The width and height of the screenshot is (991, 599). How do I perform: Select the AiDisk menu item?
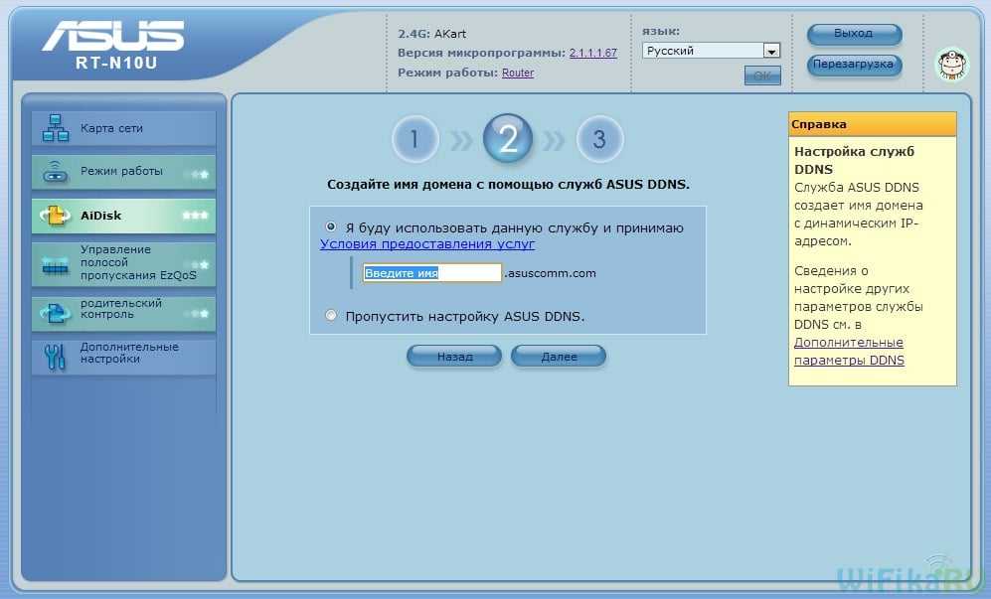pyautogui.click(x=124, y=216)
